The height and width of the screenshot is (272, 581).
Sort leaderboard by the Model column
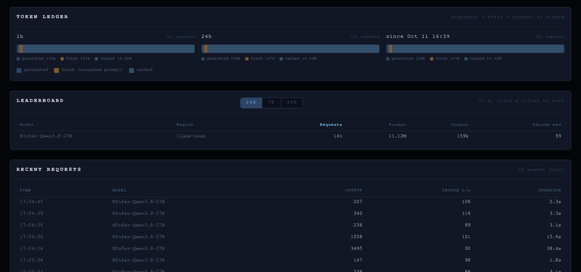[x=27, y=125]
